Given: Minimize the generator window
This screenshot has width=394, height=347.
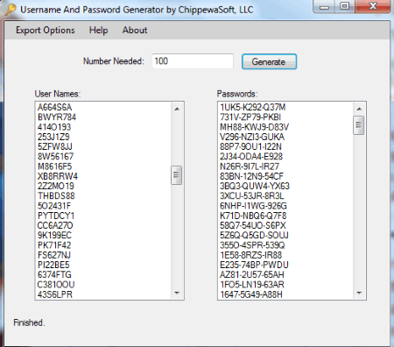Looking at the screenshot, I should point(324,6).
